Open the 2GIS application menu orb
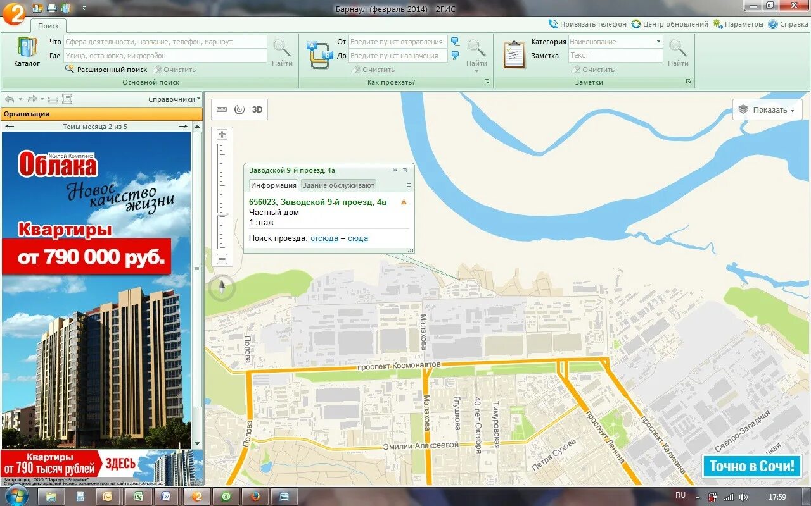This screenshot has height=506, width=811. click(13, 13)
